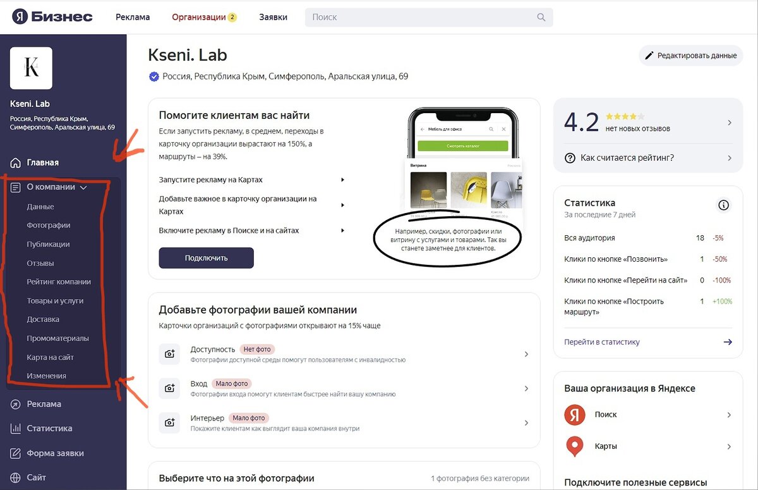758x490 pixels.
Task: Click the Яндекс Карты pin icon
Action: 574,446
